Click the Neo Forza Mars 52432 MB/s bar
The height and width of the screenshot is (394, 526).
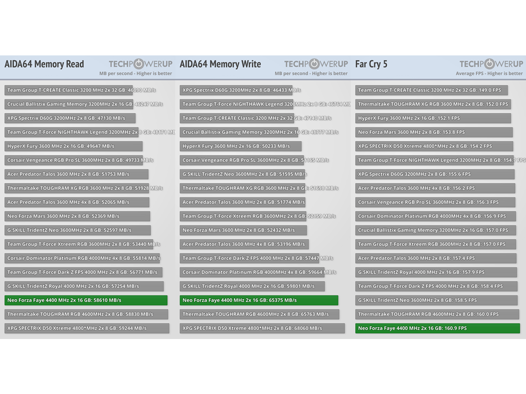(243, 230)
